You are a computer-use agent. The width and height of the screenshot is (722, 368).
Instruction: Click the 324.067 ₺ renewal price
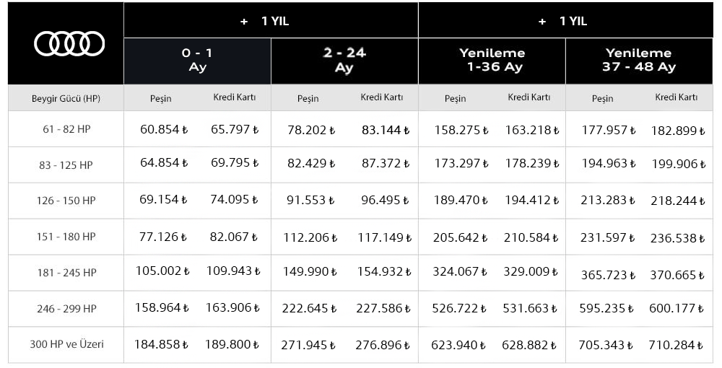[460, 271]
